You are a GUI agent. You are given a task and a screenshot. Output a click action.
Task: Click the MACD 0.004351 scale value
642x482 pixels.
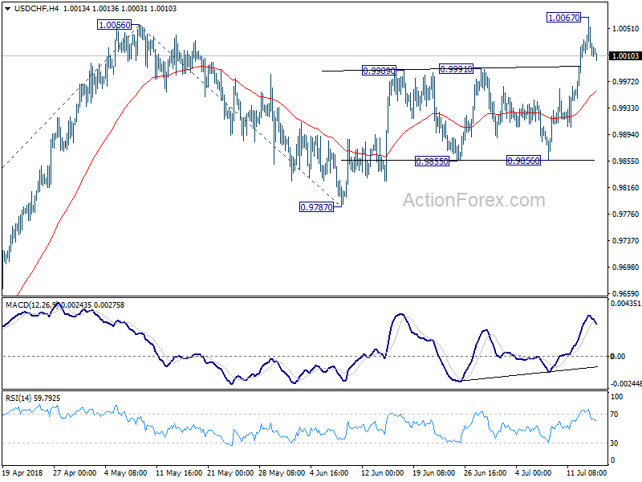tap(626, 304)
